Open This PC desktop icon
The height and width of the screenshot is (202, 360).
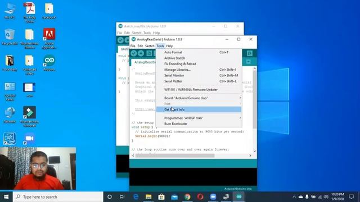point(10,11)
